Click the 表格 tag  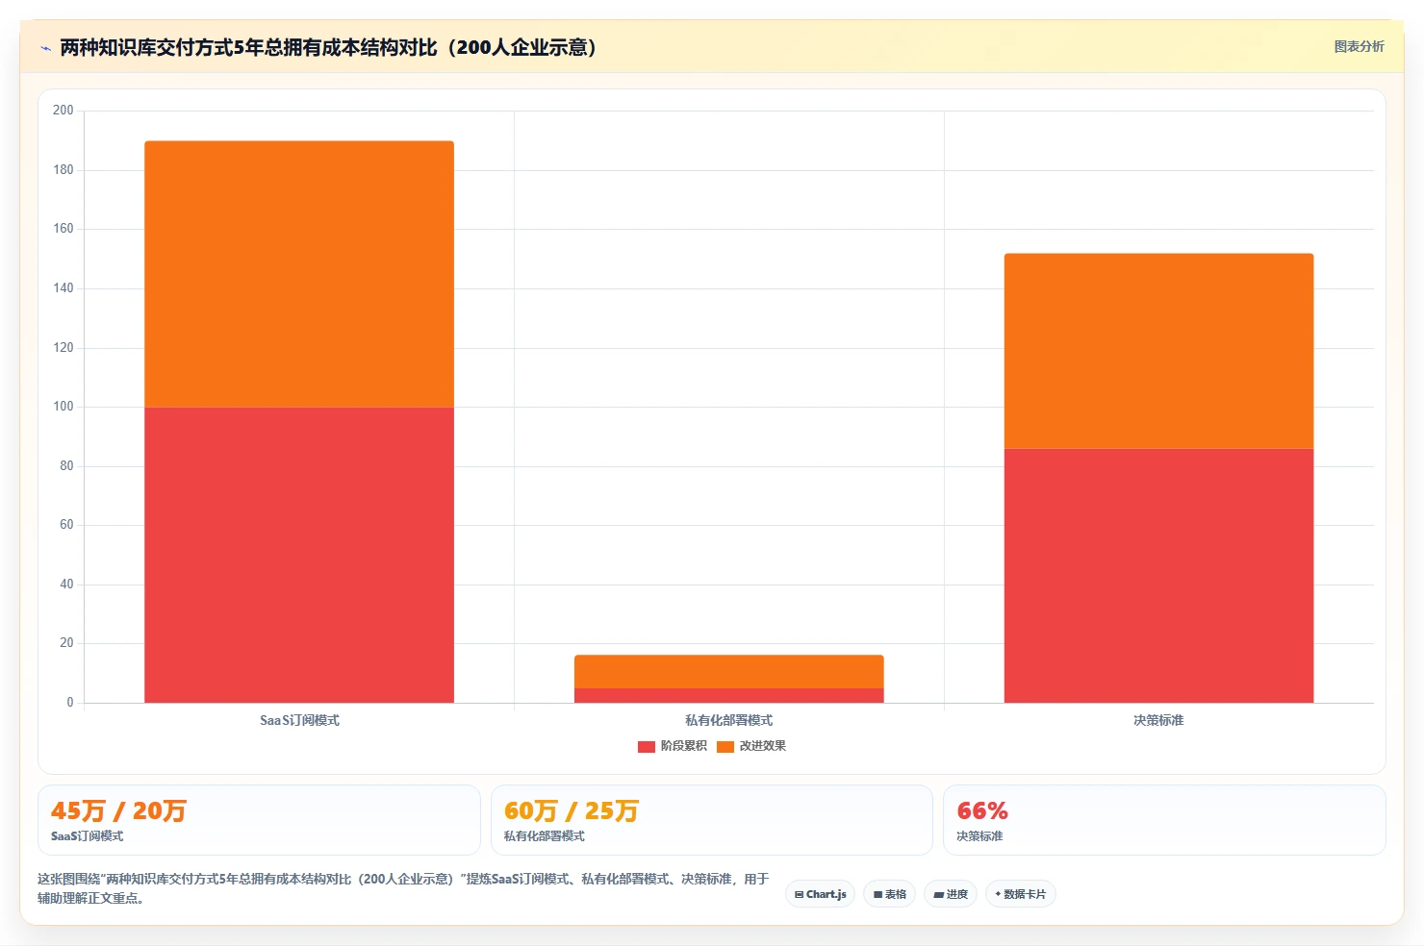coord(890,894)
